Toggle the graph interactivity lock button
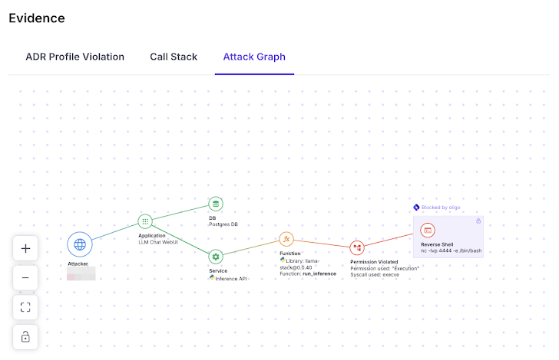Image resolution: width=559 pixels, height=360 pixels. pyautogui.click(x=25, y=336)
